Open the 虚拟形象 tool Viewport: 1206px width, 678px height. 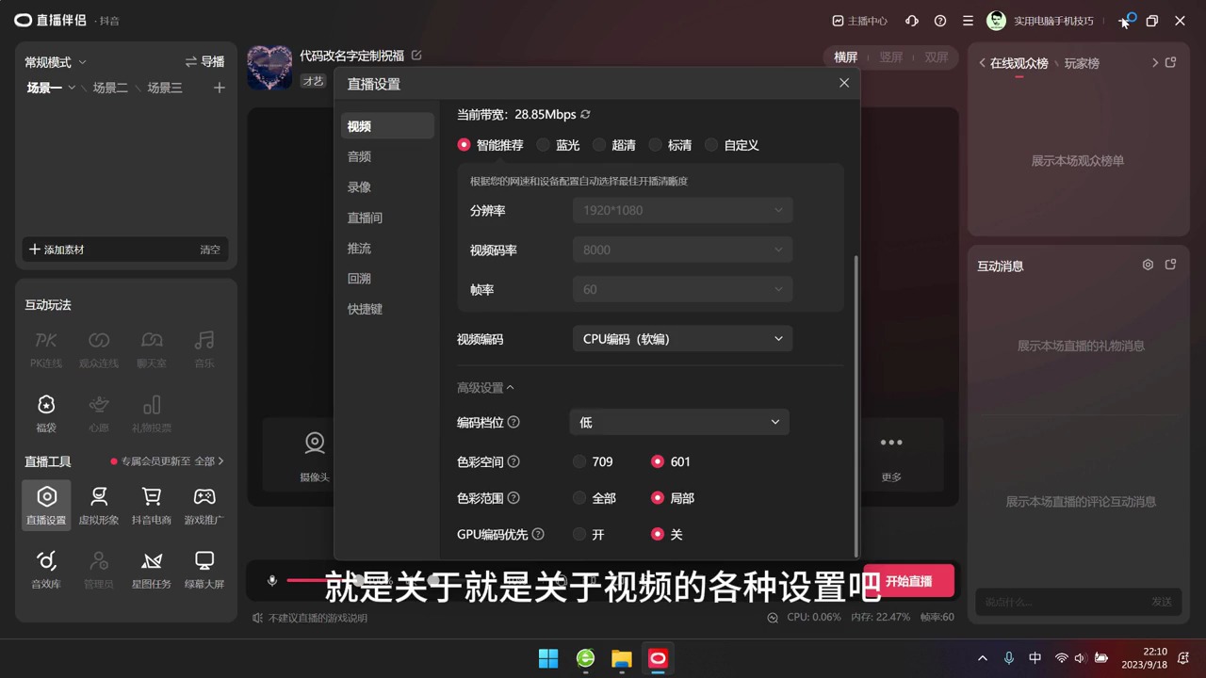point(99,505)
